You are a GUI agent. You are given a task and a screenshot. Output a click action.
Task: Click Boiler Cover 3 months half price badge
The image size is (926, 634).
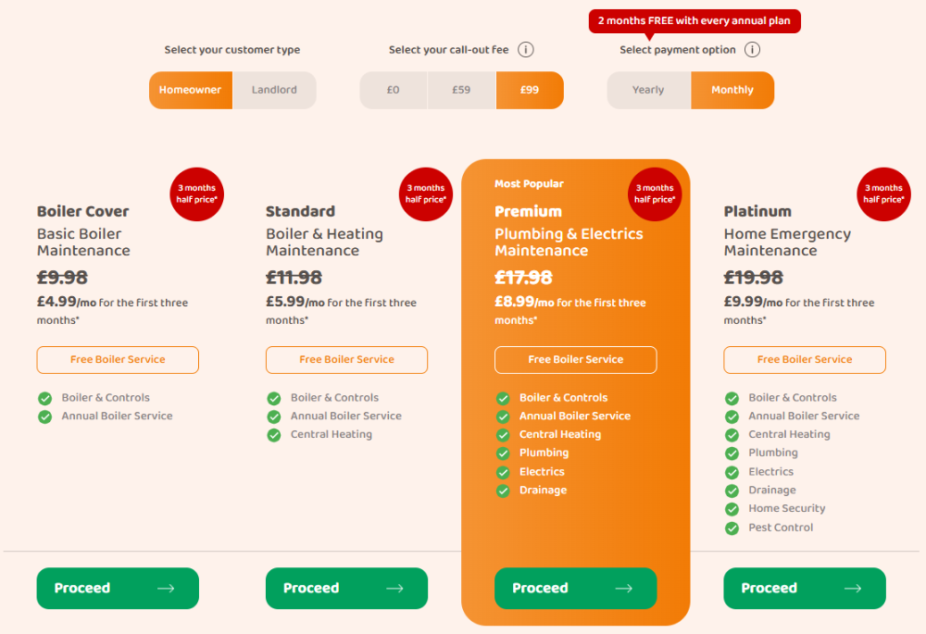pos(196,194)
